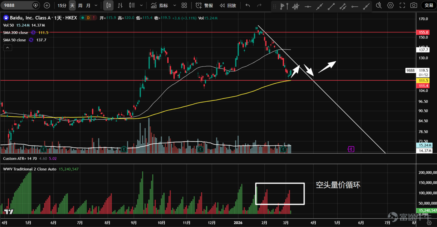The image size is (437, 227).
Task: Redo the chart action
Action: coord(259,5)
